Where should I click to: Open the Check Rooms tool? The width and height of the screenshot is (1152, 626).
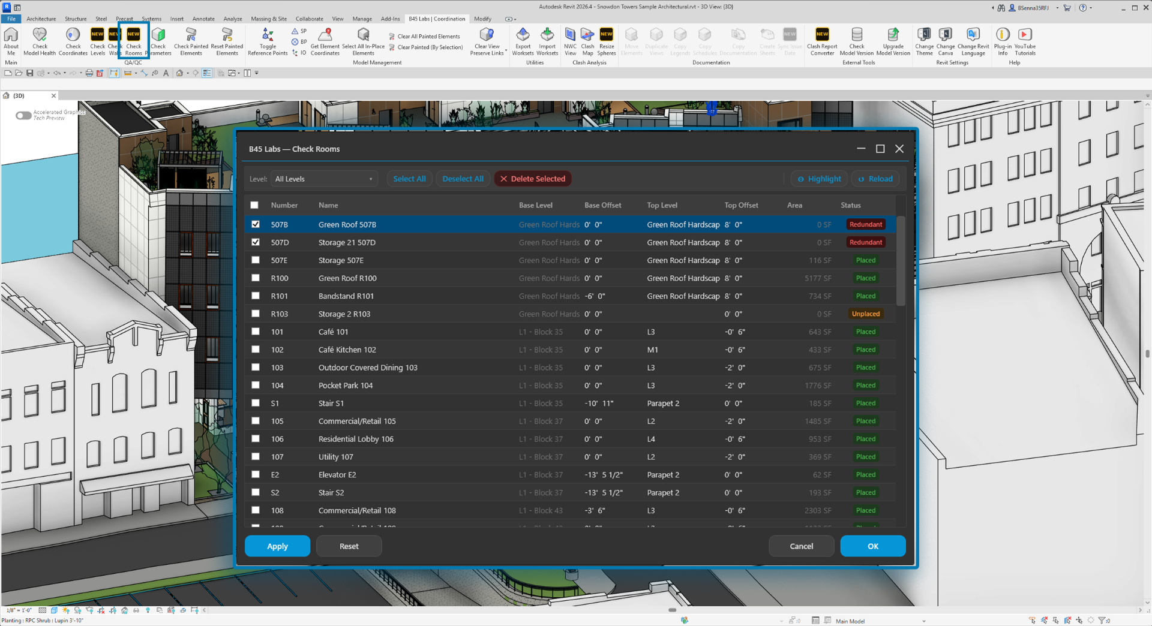click(133, 41)
